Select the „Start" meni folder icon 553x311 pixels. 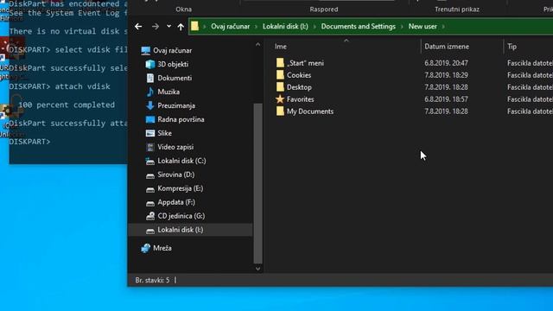click(280, 63)
